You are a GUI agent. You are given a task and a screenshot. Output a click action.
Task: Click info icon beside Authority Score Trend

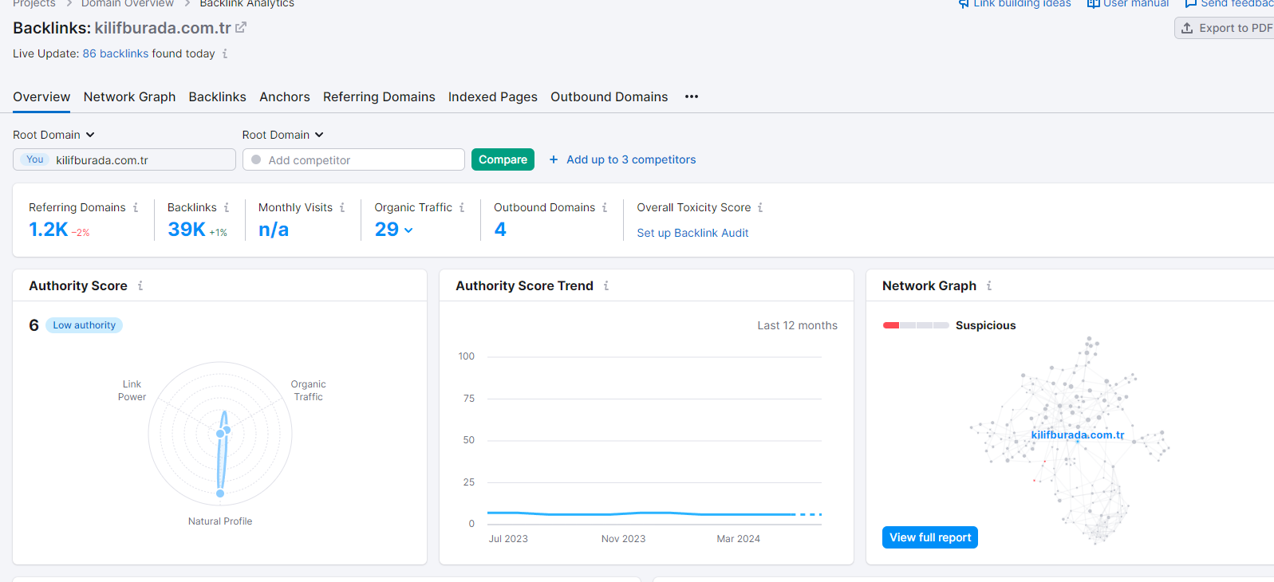click(x=606, y=285)
